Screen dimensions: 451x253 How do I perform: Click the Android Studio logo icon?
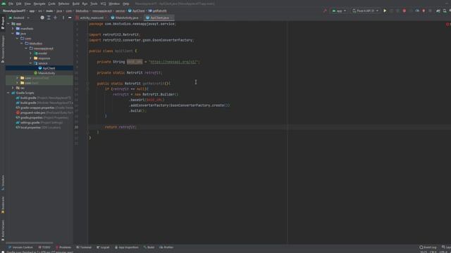pos(4,4)
